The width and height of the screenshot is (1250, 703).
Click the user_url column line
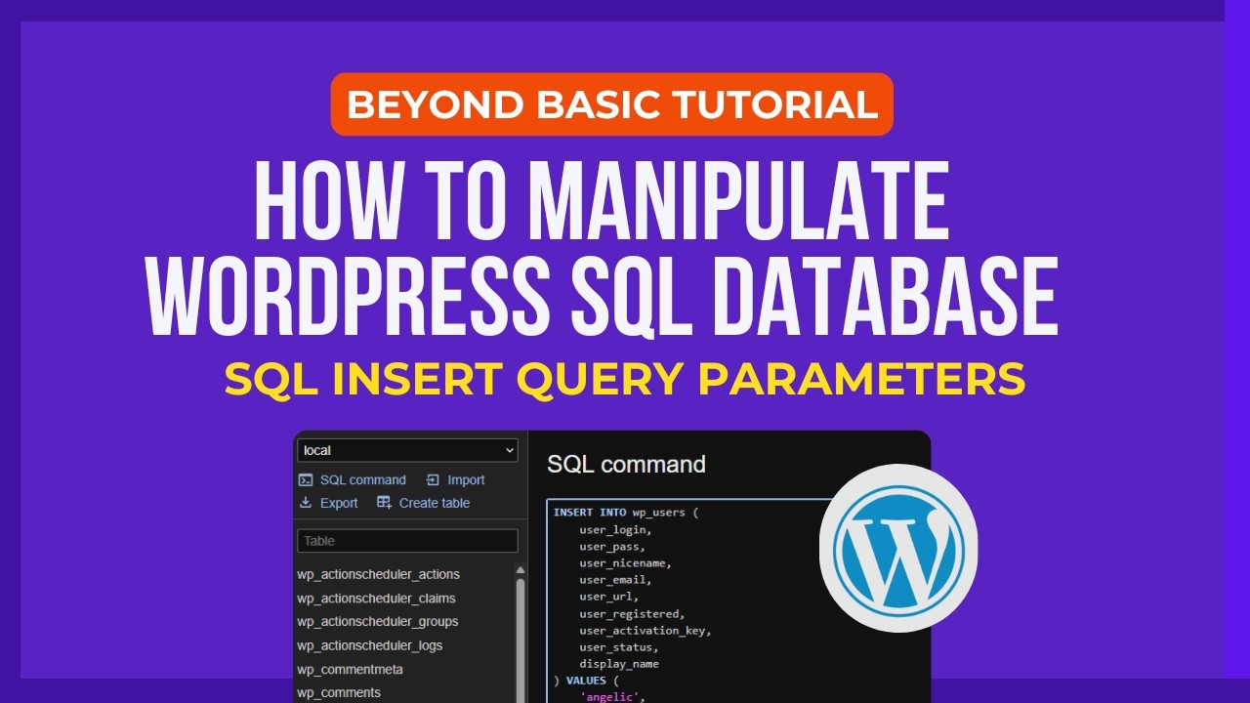point(608,597)
